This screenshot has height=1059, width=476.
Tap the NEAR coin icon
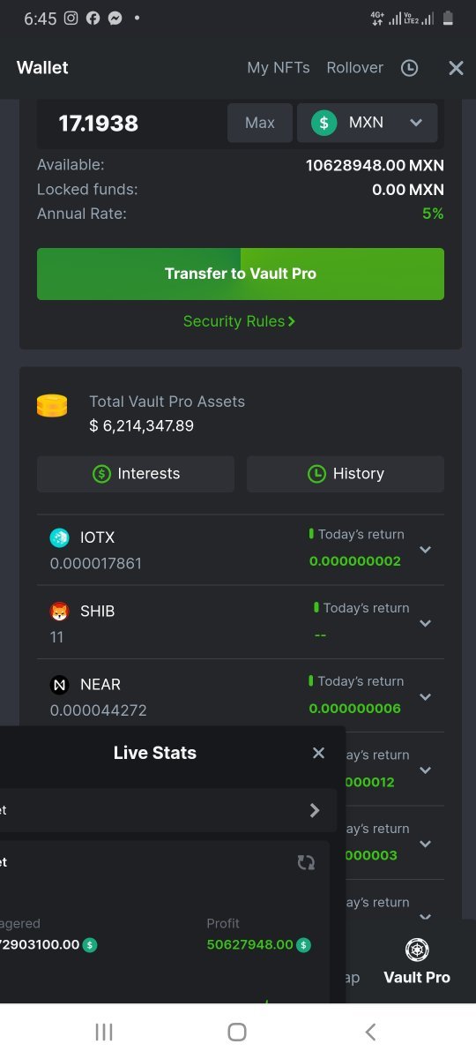pos(59,684)
